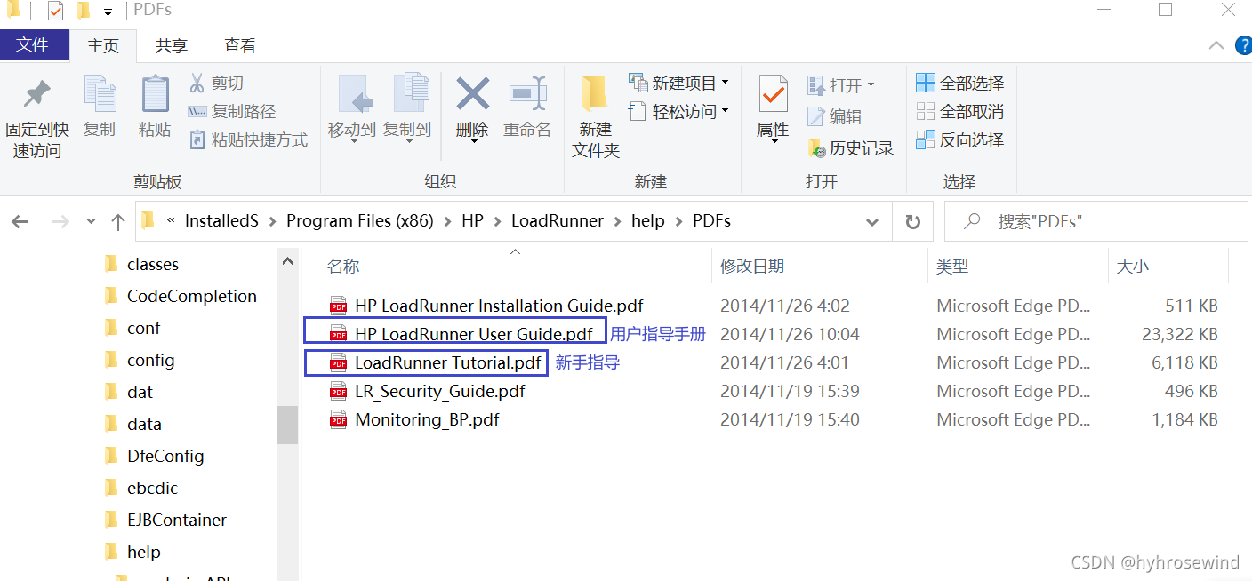Expand the Delete (删除) dropdown arrow

473,141
